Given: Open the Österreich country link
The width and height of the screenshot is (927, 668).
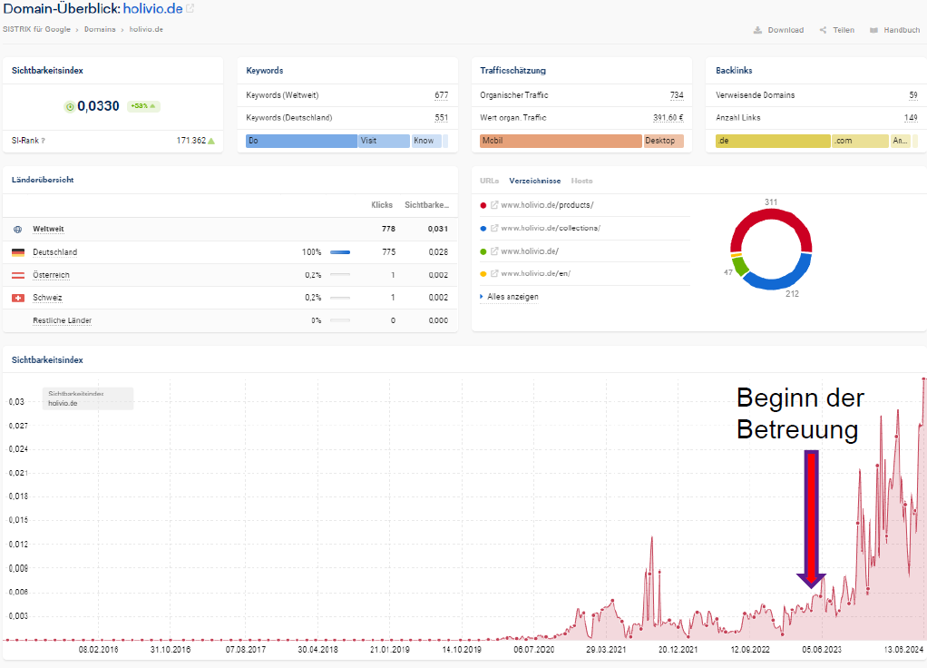Looking at the screenshot, I should pos(51,275).
